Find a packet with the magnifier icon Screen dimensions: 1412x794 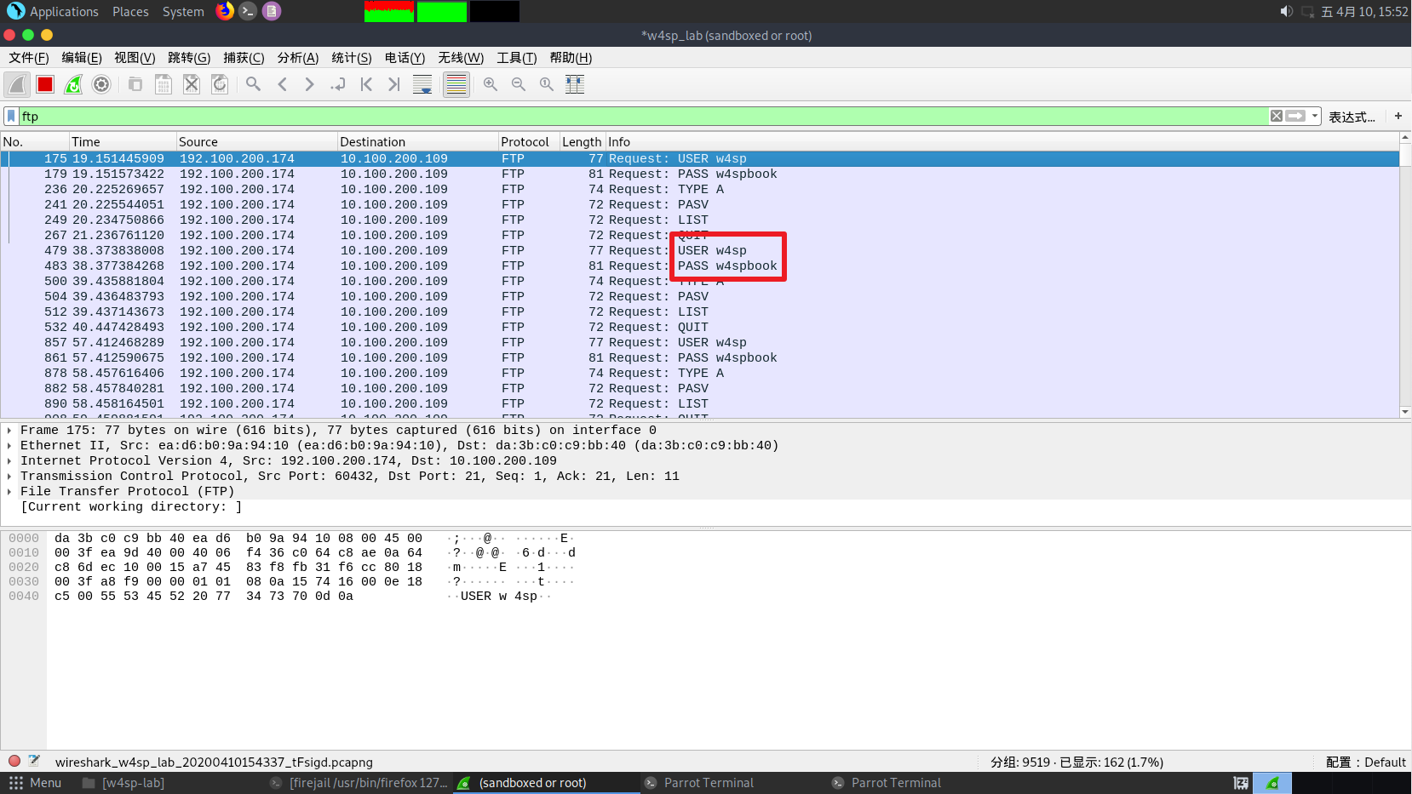(254, 84)
